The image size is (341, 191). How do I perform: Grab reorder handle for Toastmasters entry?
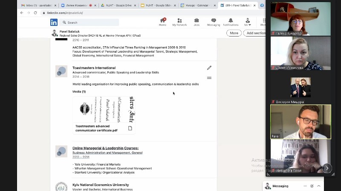(209, 78)
